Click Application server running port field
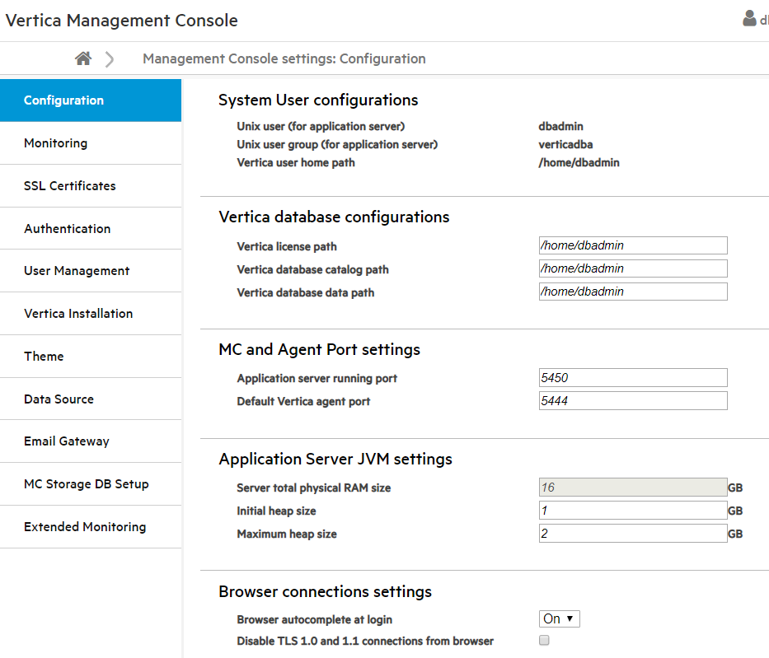 coord(633,378)
